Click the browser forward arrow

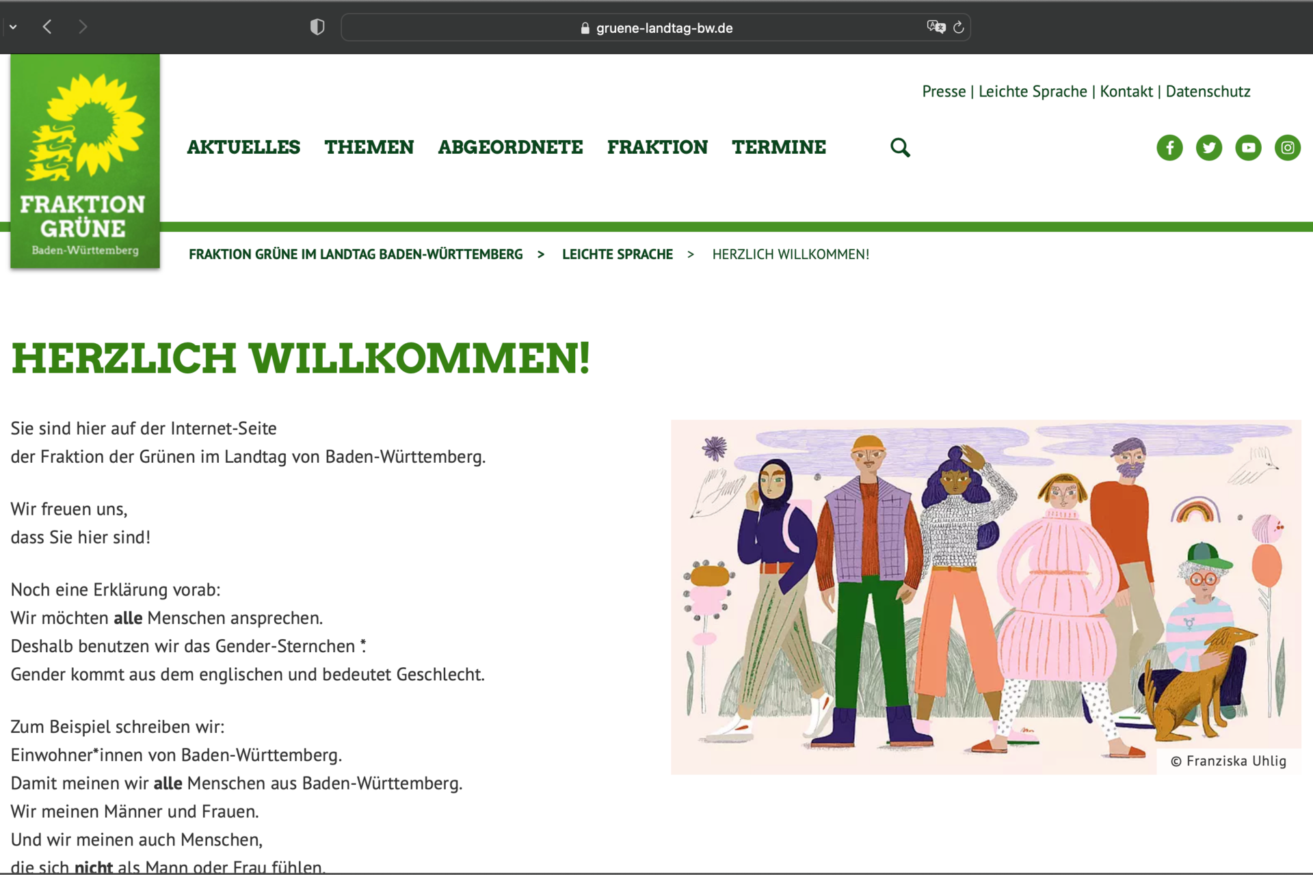point(83,27)
